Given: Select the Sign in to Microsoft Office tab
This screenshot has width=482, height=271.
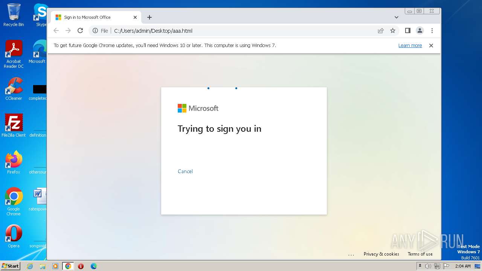Looking at the screenshot, I should coord(96,17).
